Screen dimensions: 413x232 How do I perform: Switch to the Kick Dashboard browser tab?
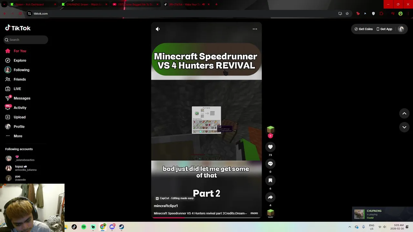click(x=33, y=5)
